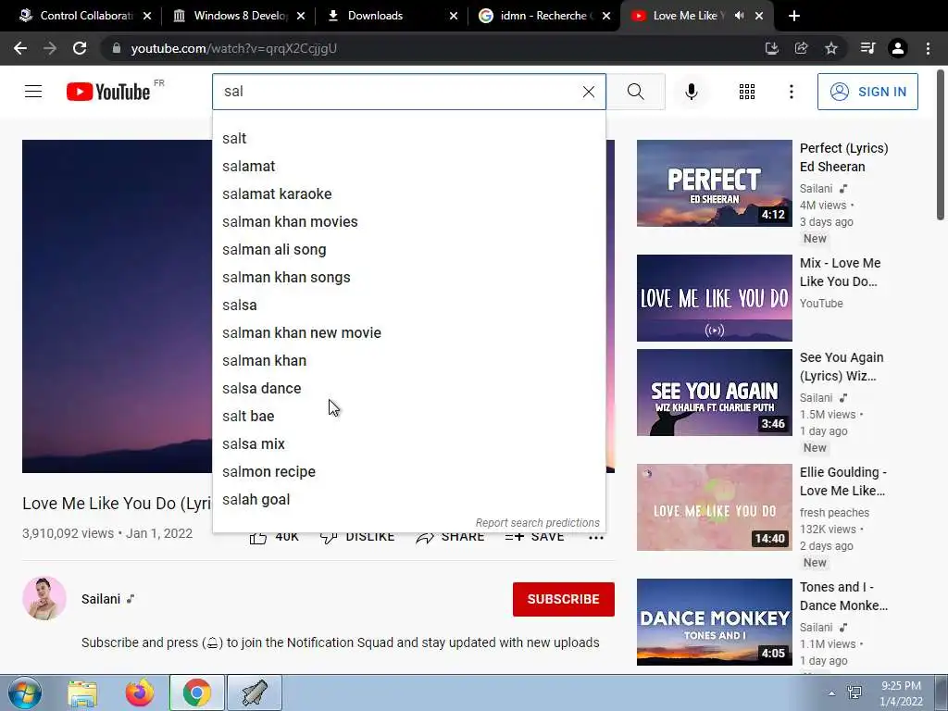Select 'salman khan movies' suggestion
The image size is (948, 711).
click(x=408, y=222)
